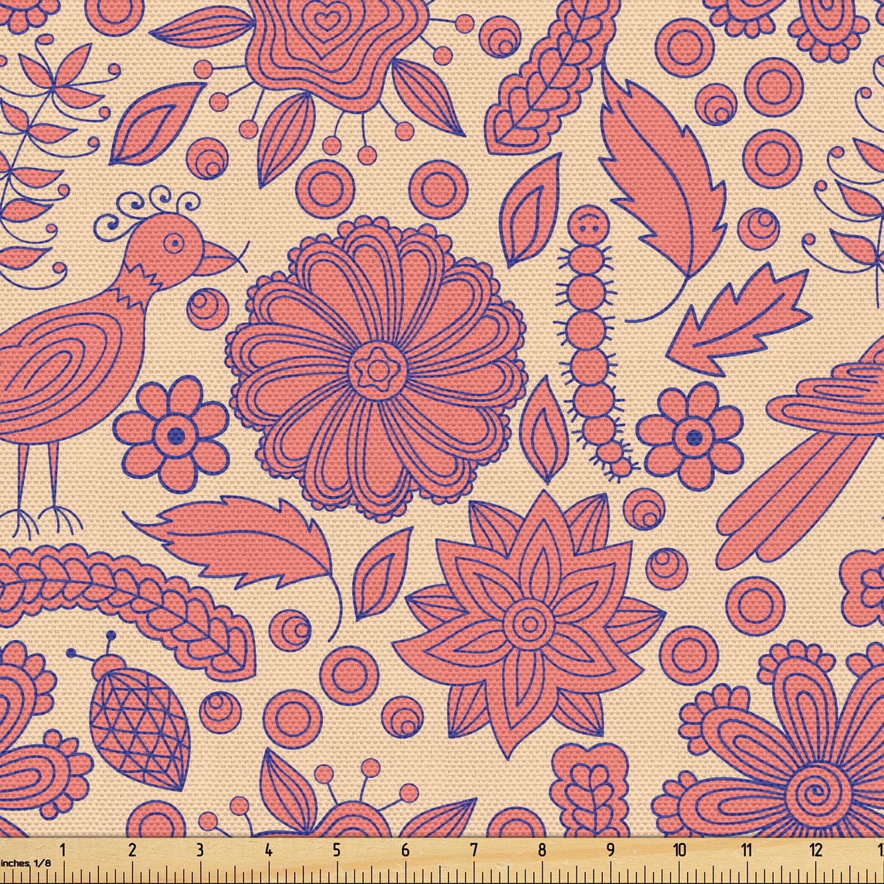
Task: Click the number 7 on the ruler
Action: tap(473, 850)
